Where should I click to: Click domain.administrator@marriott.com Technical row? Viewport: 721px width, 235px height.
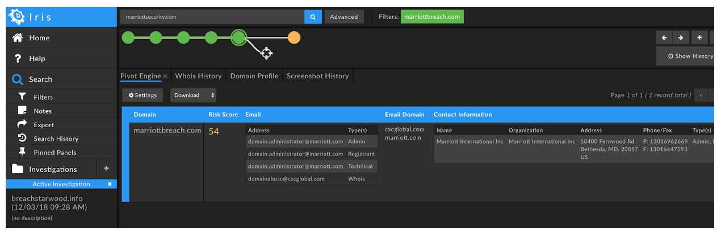click(x=312, y=166)
